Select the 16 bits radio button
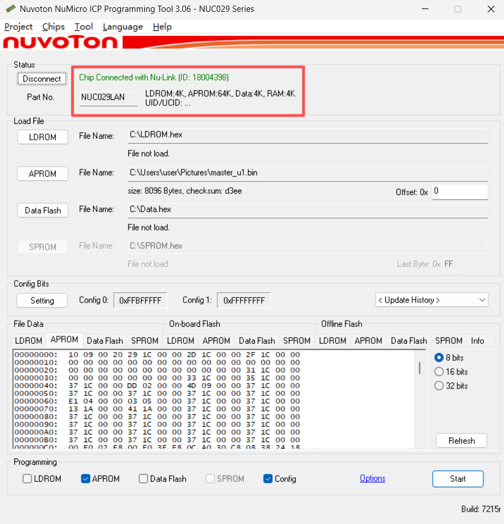The image size is (504, 524). pyautogui.click(x=439, y=372)
